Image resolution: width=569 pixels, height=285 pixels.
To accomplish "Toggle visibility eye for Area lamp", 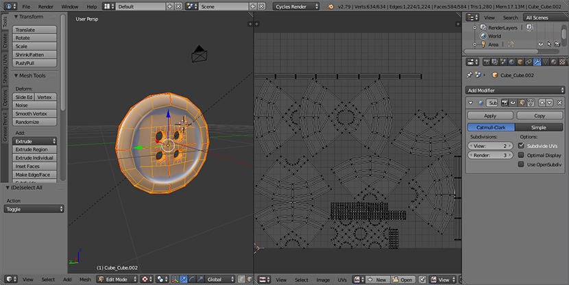I will coord(541,45).
